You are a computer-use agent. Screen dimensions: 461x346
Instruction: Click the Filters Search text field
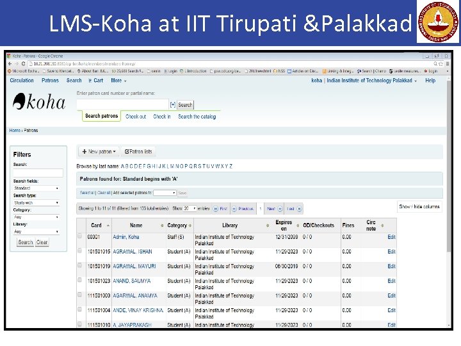point(38,173)
